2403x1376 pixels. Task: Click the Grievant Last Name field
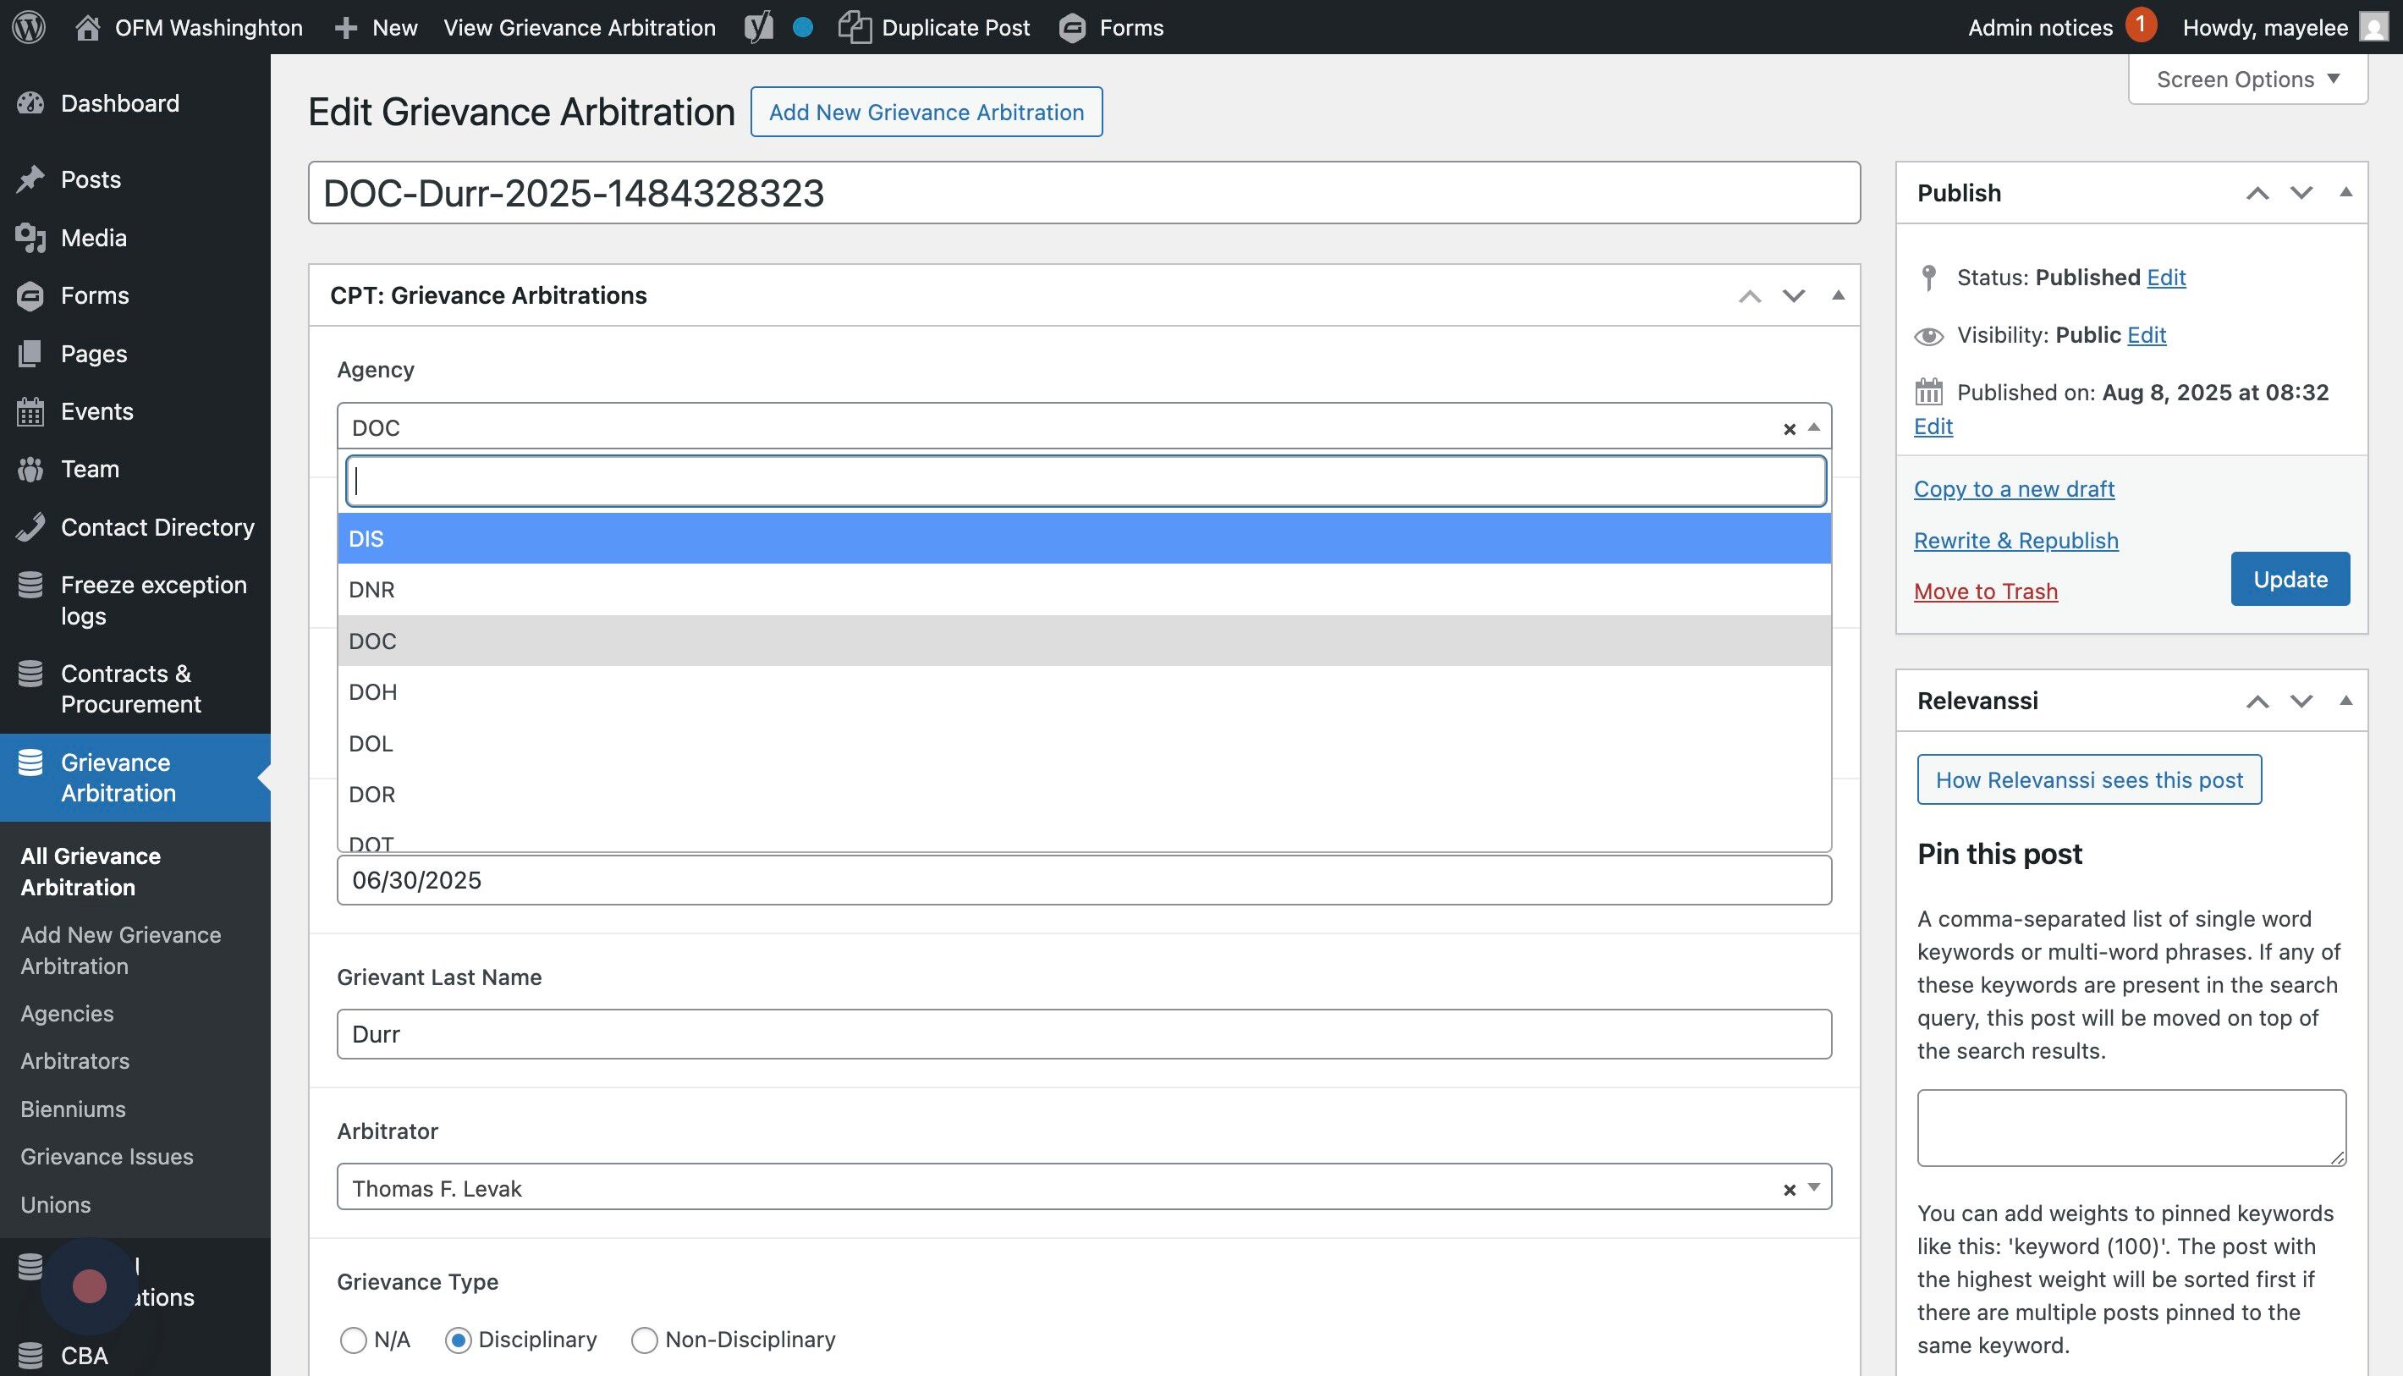tap(1083, 1034)
